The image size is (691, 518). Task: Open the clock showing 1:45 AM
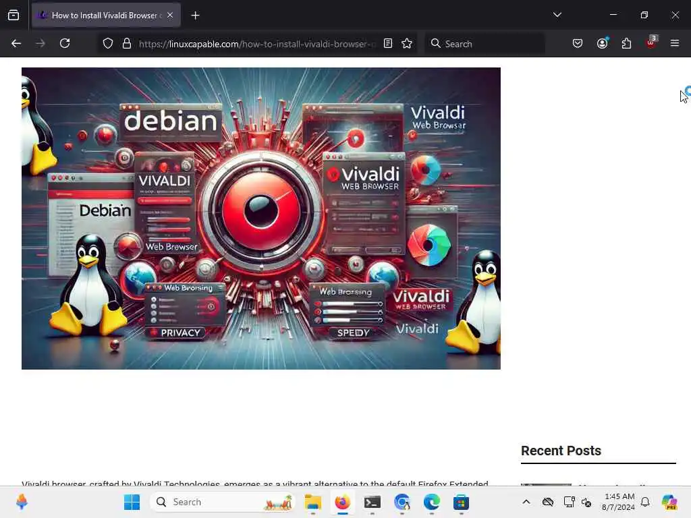pyautogui.click(x=619, y=502)
